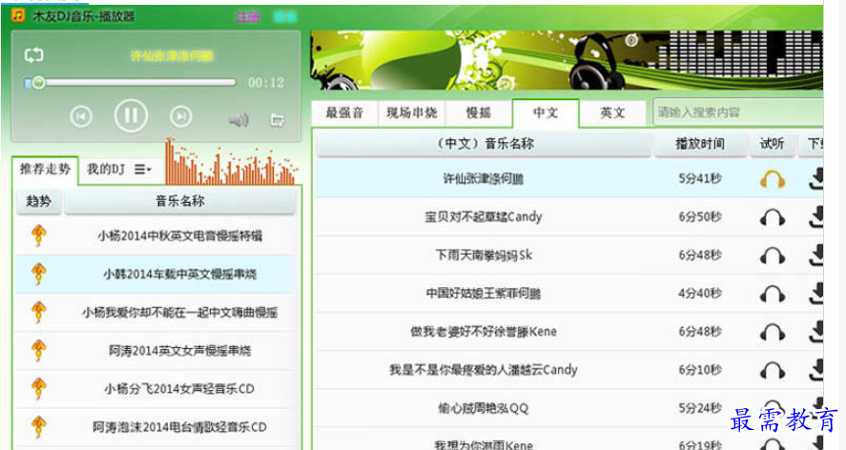Download 宝贝对不起草蜢Candy using its download icon
Screen dimensions: 846x450
coord(816,217)
